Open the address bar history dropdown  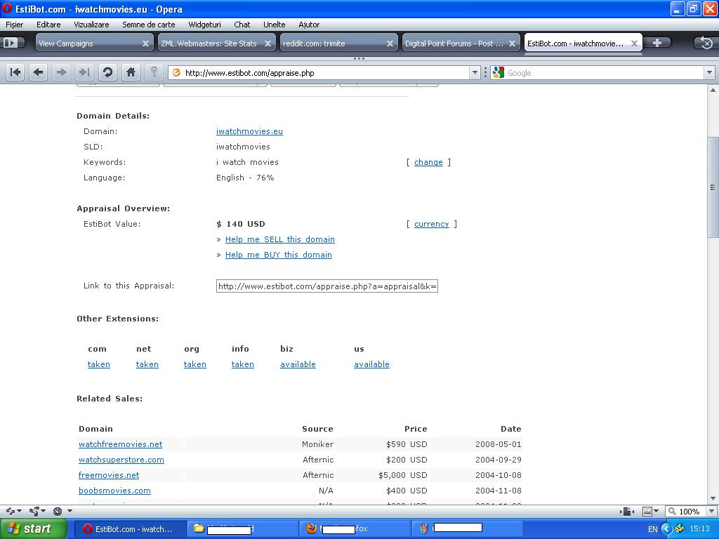[475, 72]
